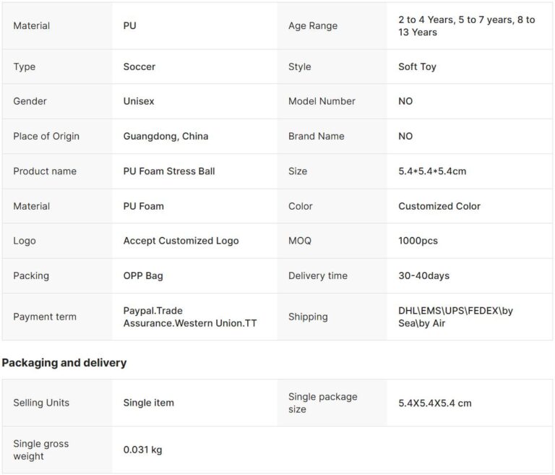Screen dimensions: 555x475
Task: Select the "Unisex" gender value
Action: 139,101
